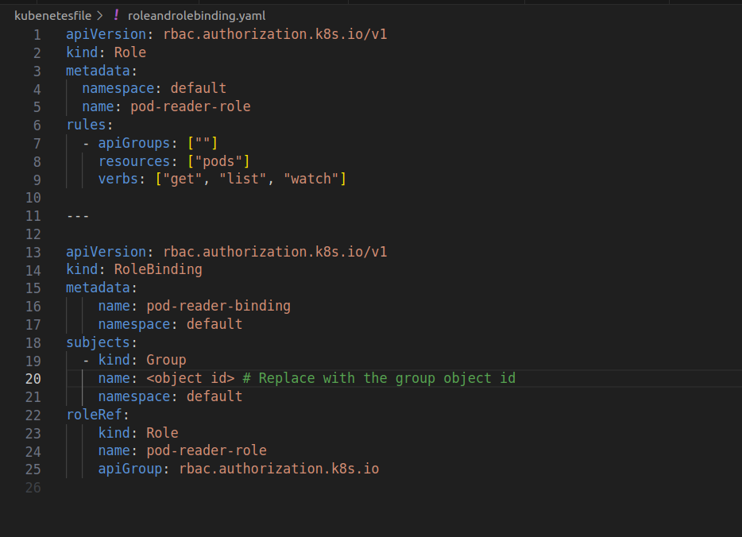
Task: Click the Group value under subjects
Action: click(x=166, y=360)
